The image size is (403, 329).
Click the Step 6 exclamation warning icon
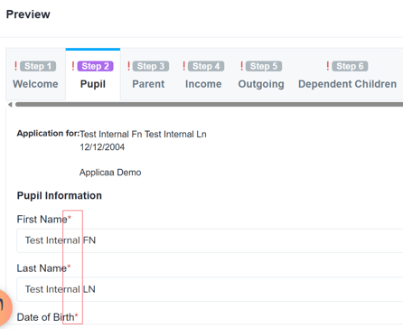(328, 66)
